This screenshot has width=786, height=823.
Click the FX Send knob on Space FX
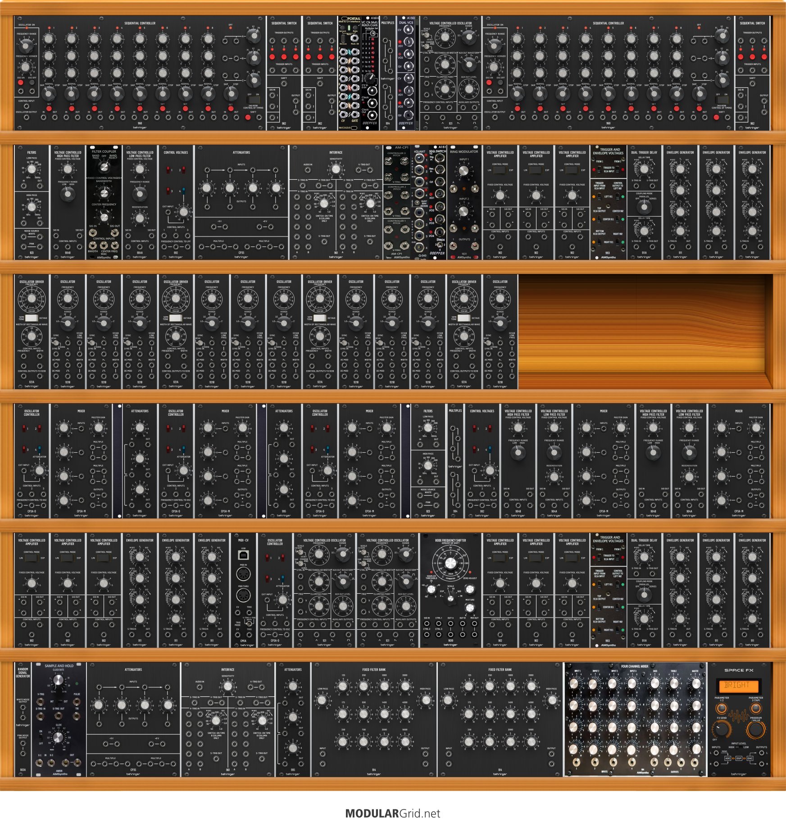pyautogui.click(x=722, y=730)
